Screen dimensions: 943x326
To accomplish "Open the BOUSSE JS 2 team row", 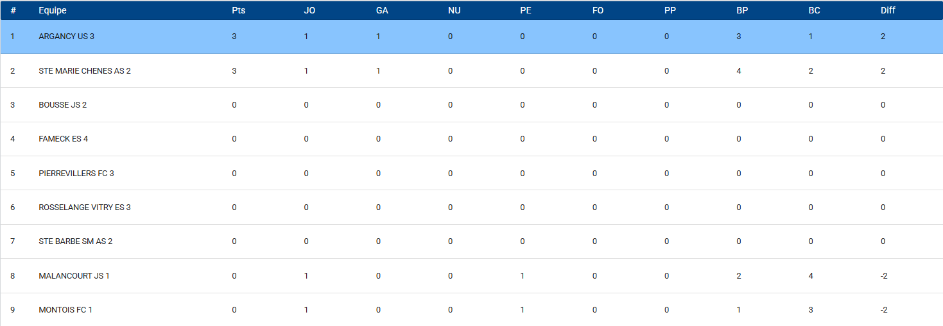I will coord(62,105).
